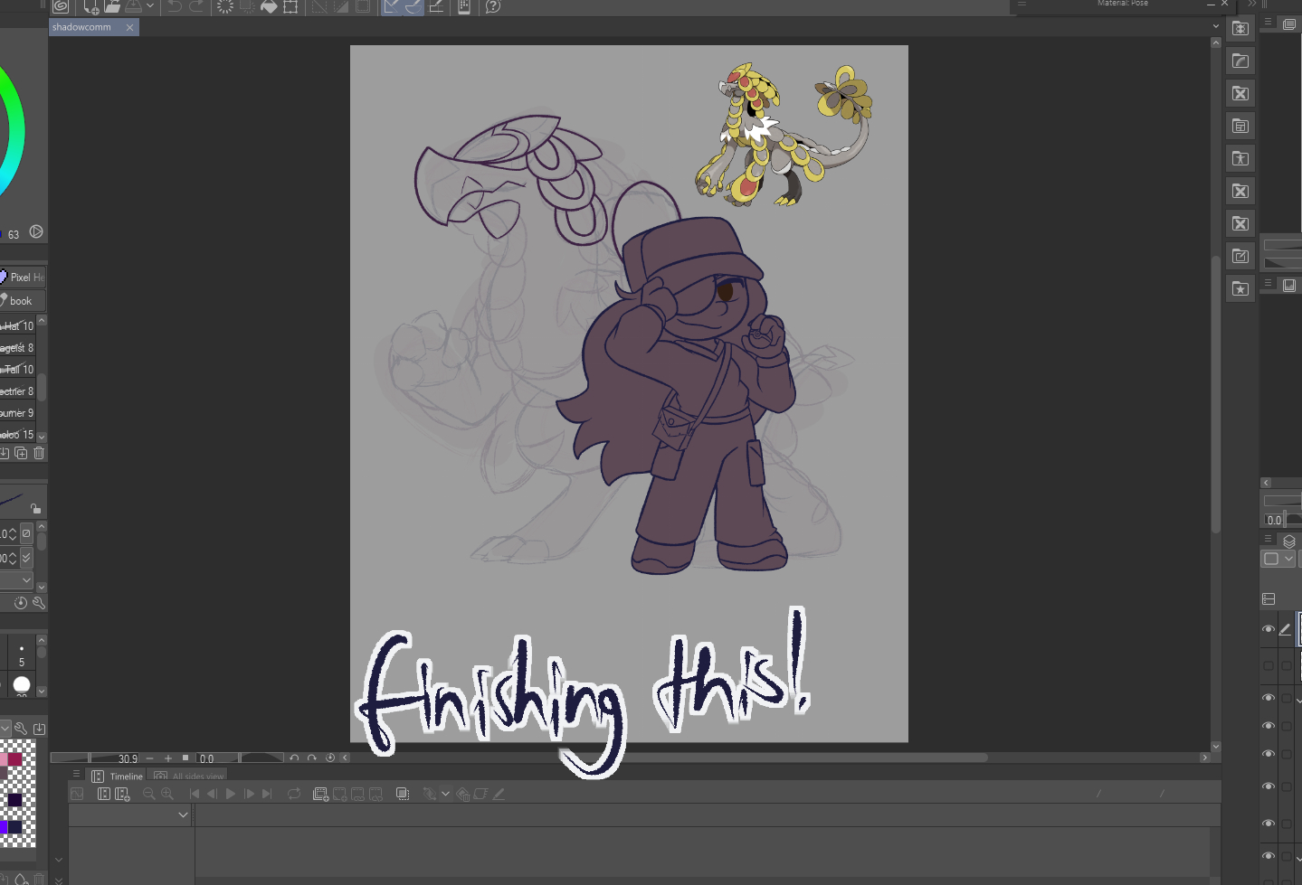Select the Pixel sub tool group button

coord(23,277)
